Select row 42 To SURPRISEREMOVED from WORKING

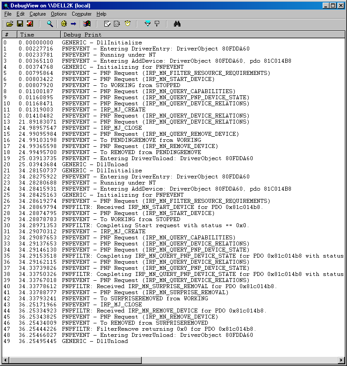[173, 298]
